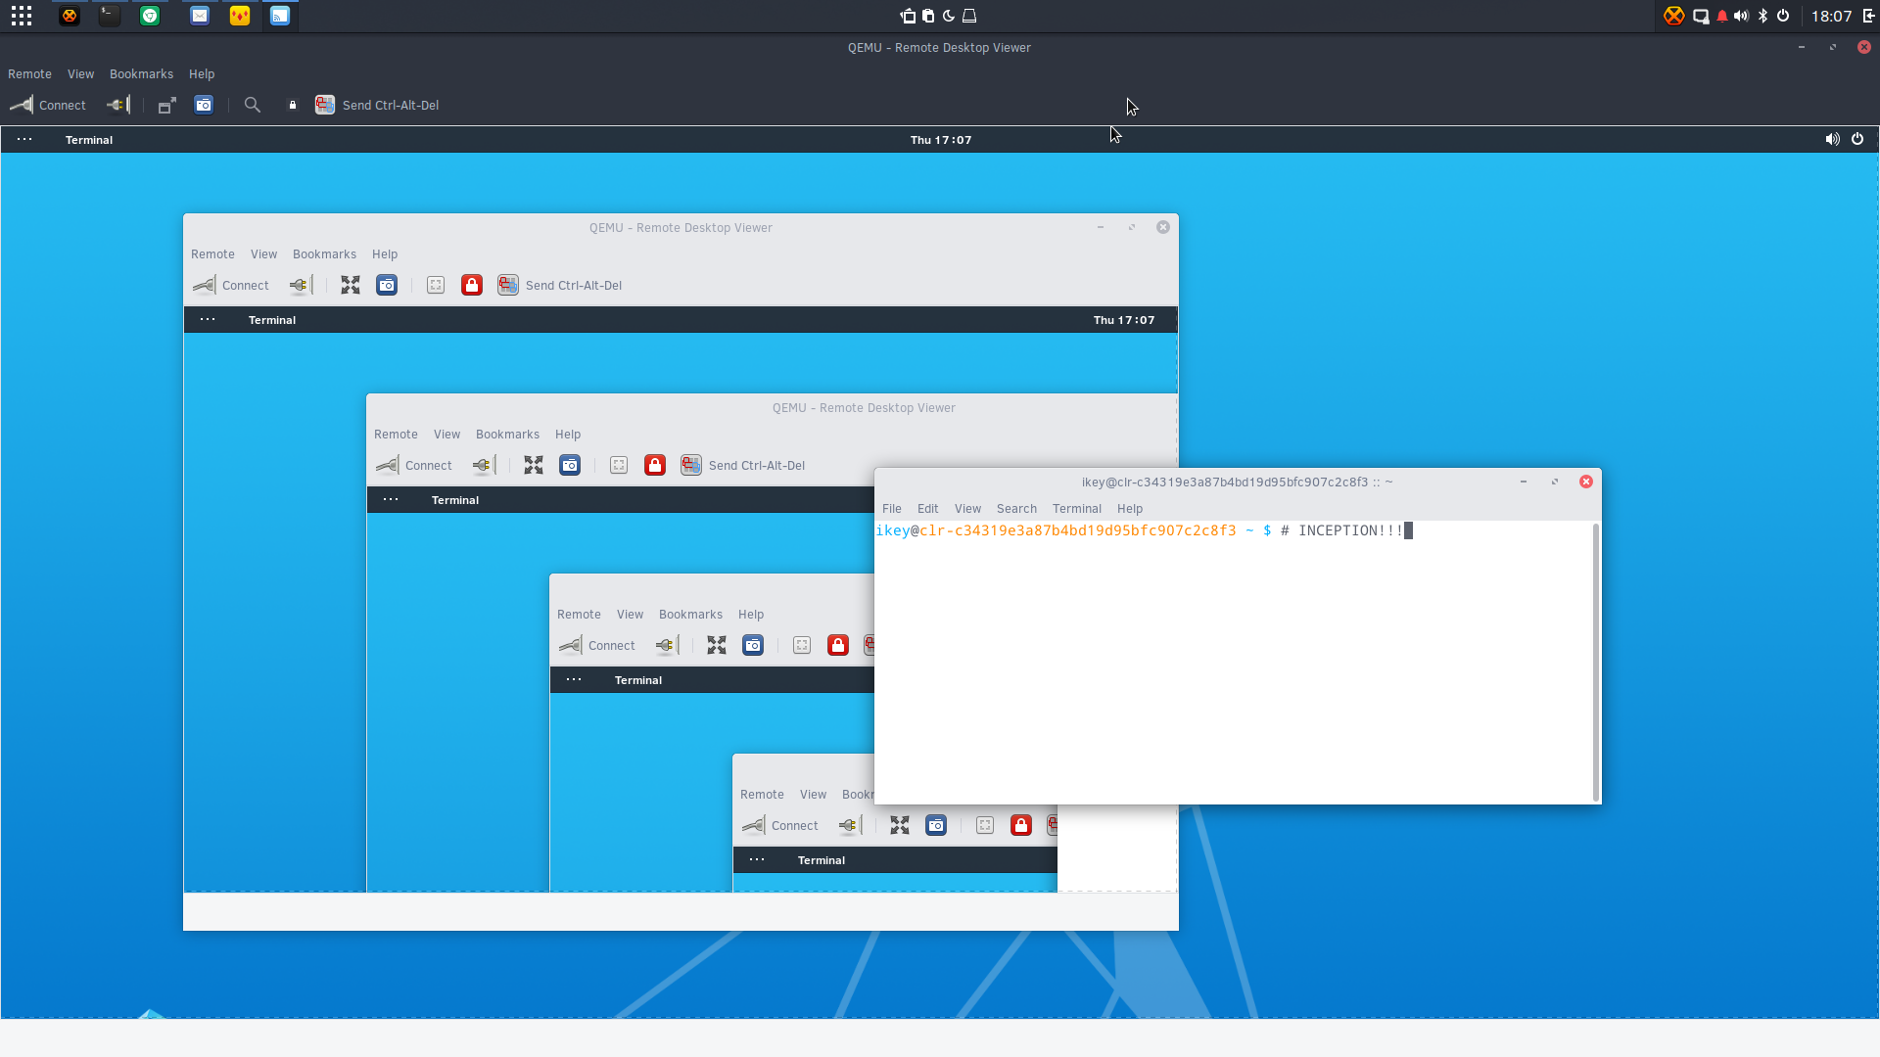
Task: Click Connect in the largest light viewer toolbar
Action: 231,285
